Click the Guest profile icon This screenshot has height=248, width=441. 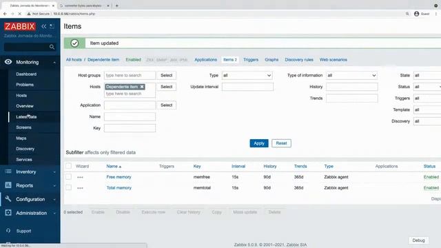pyautogui.click(x=416, y=14)
